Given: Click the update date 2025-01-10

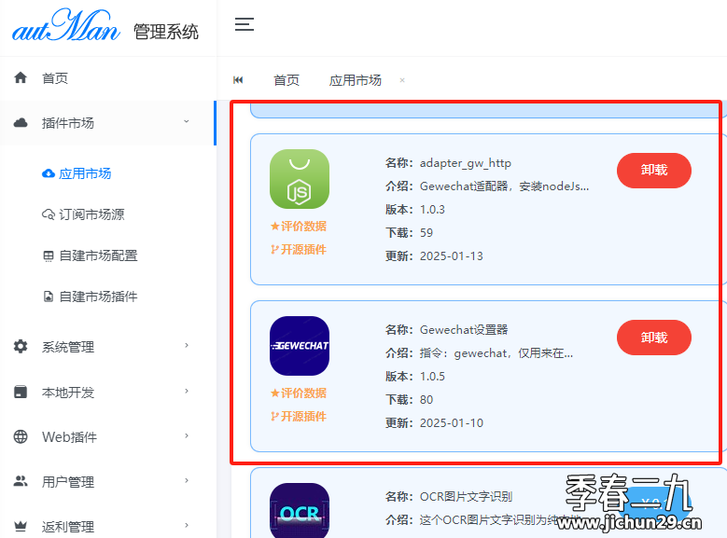Looking at the screenshot, I should (x=451, y=423).
